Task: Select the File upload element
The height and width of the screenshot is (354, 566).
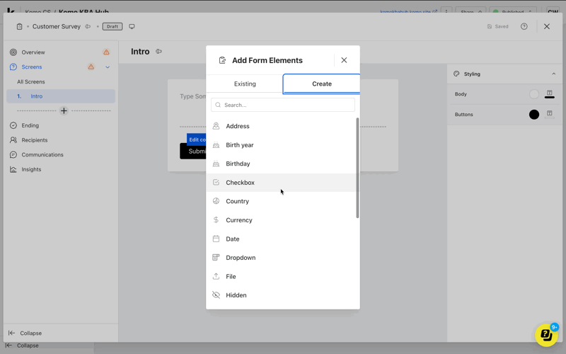Action: pyautogui.click(x=231, y=277)
